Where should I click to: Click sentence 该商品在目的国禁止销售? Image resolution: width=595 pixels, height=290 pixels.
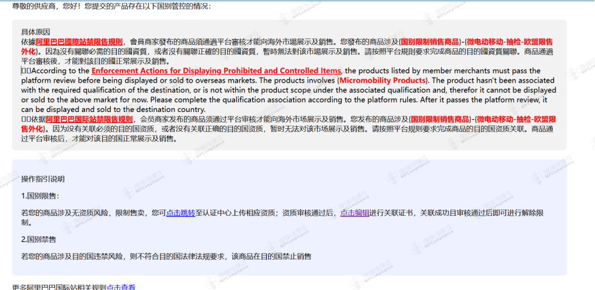(x=271, y=256)
